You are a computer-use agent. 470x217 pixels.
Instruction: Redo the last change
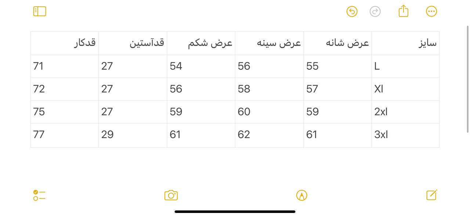coord(375,11)
